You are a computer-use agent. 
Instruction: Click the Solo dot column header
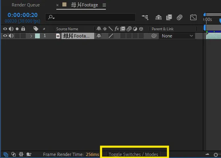(x=17, y=29)
